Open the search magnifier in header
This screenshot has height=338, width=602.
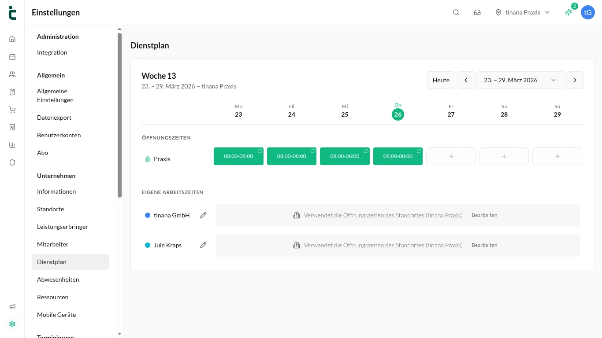pyautogui.click(x=456, y=12)
